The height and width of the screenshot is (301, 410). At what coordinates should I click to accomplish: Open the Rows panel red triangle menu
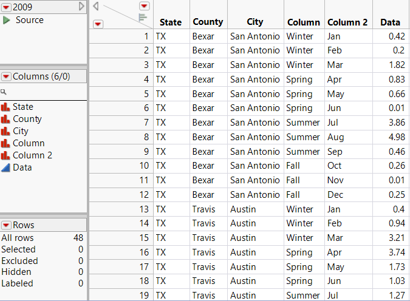(6, 225)
